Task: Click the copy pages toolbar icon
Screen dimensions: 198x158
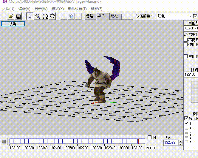Action: point(71,16)
